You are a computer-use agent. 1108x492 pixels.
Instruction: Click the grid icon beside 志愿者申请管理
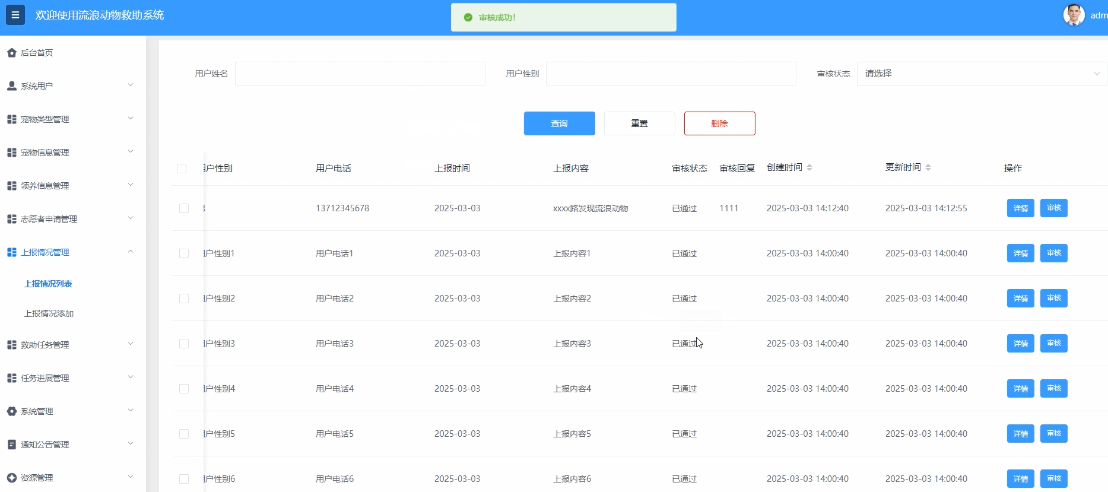click(x=11, y=219)
